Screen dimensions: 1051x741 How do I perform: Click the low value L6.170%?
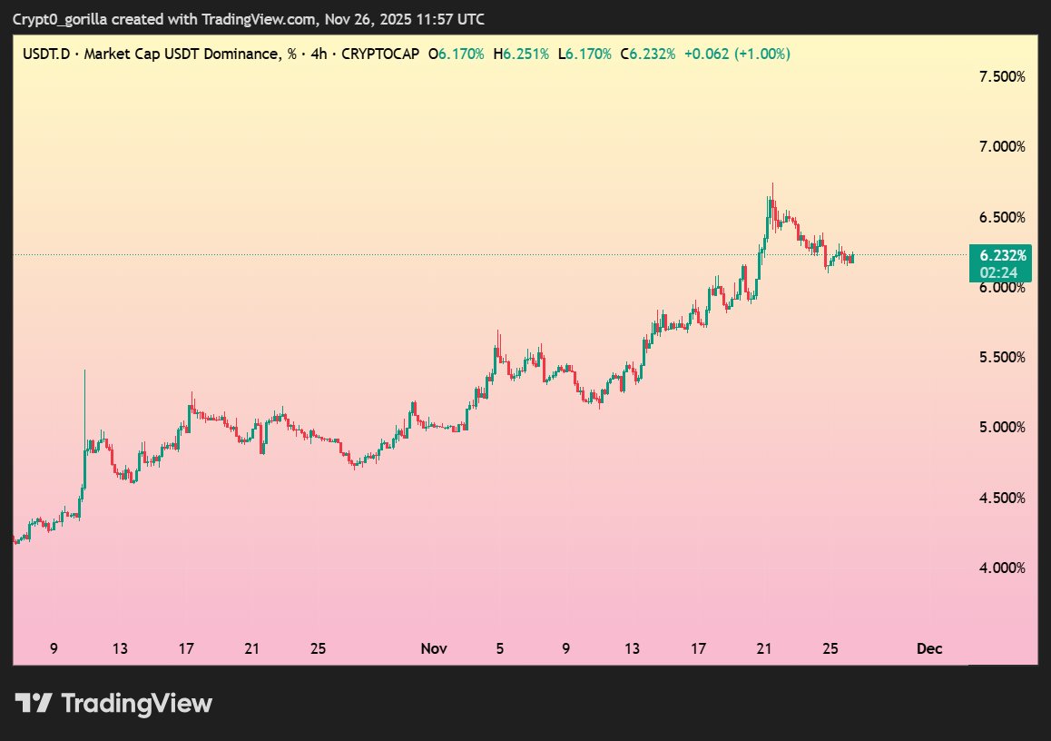[x=584, y=54]
